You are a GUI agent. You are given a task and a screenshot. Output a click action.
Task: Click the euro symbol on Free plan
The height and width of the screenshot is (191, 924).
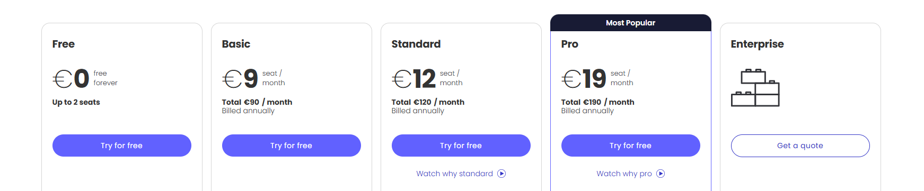tap(63, 79)
